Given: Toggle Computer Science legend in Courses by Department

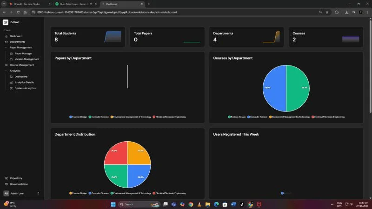Looking at the screenshot, I should [x=257, y=117].
